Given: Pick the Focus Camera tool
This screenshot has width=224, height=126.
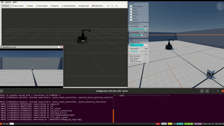Looking at the screenshot, I should [42, 6].
